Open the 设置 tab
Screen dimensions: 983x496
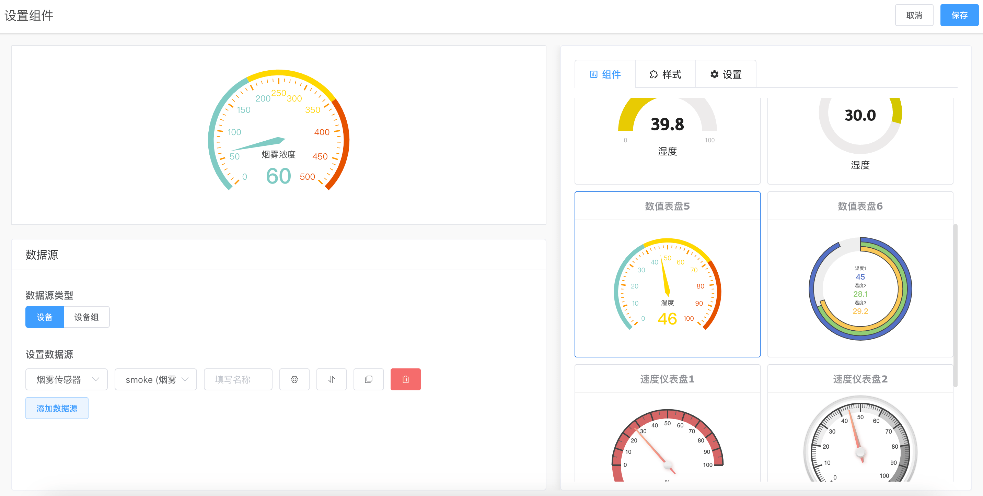click(x=726, y=74)
